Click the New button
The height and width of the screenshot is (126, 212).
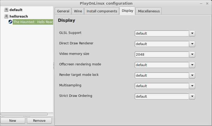click(13, 121)
